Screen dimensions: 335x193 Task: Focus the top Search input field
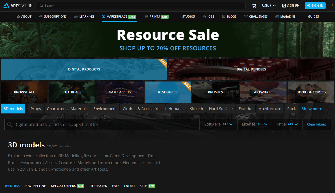click(x=141, y=6)
